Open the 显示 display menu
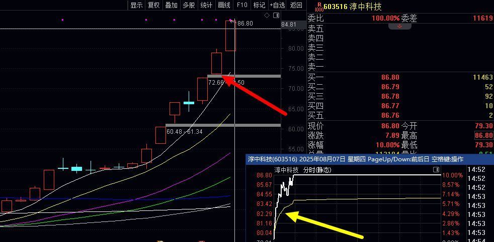The height and width of the screenshot is (242, 494). click(136, 5)
